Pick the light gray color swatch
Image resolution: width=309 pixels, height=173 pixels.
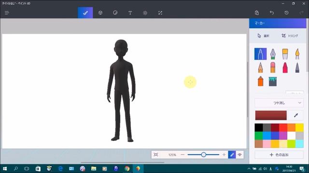click(x=299, y=136)
